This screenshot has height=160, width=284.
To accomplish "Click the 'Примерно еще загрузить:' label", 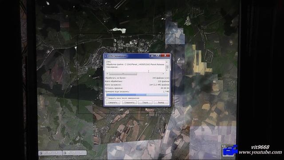I will (117, 92).
